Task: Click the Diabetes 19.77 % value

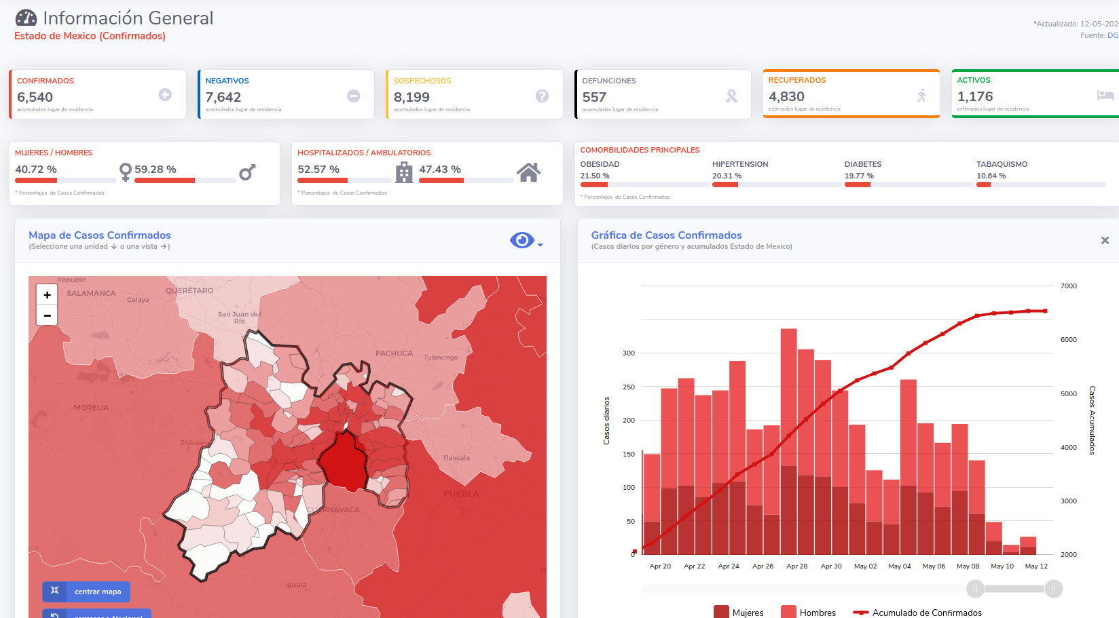Action: (x=859, y=176)
